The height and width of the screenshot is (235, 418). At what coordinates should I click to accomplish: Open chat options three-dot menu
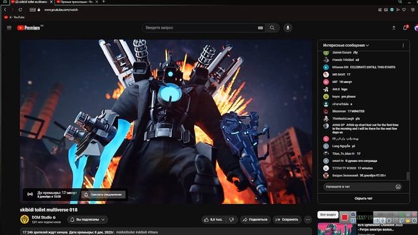click(403, 46)
